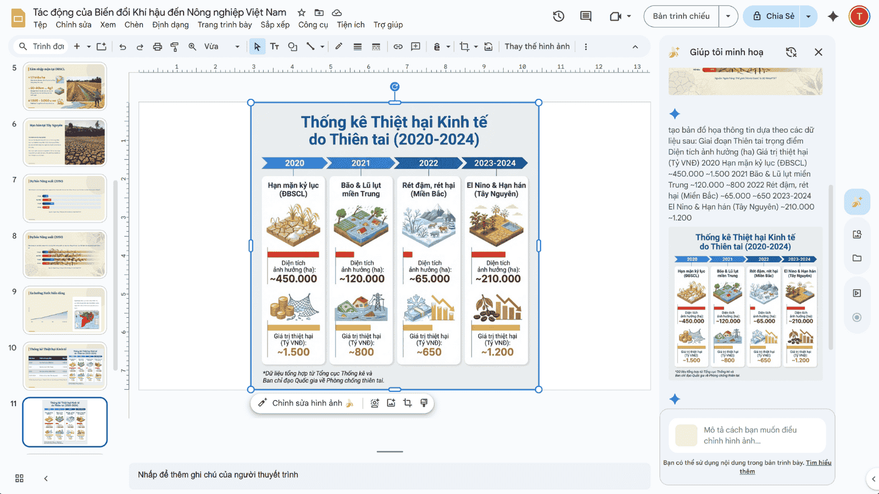Open the border color pen tool

click(339, 47)
